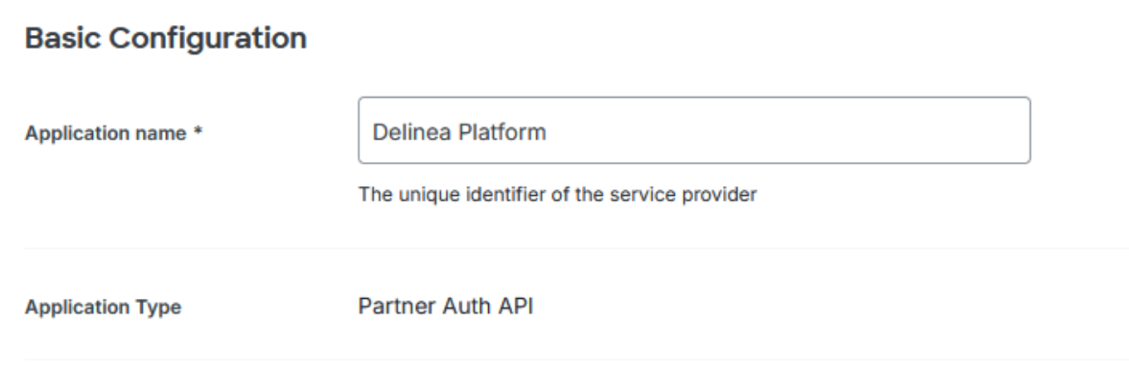Click the word Auth in Partner Auth API

pyautogui.click(x=461, y=306)
